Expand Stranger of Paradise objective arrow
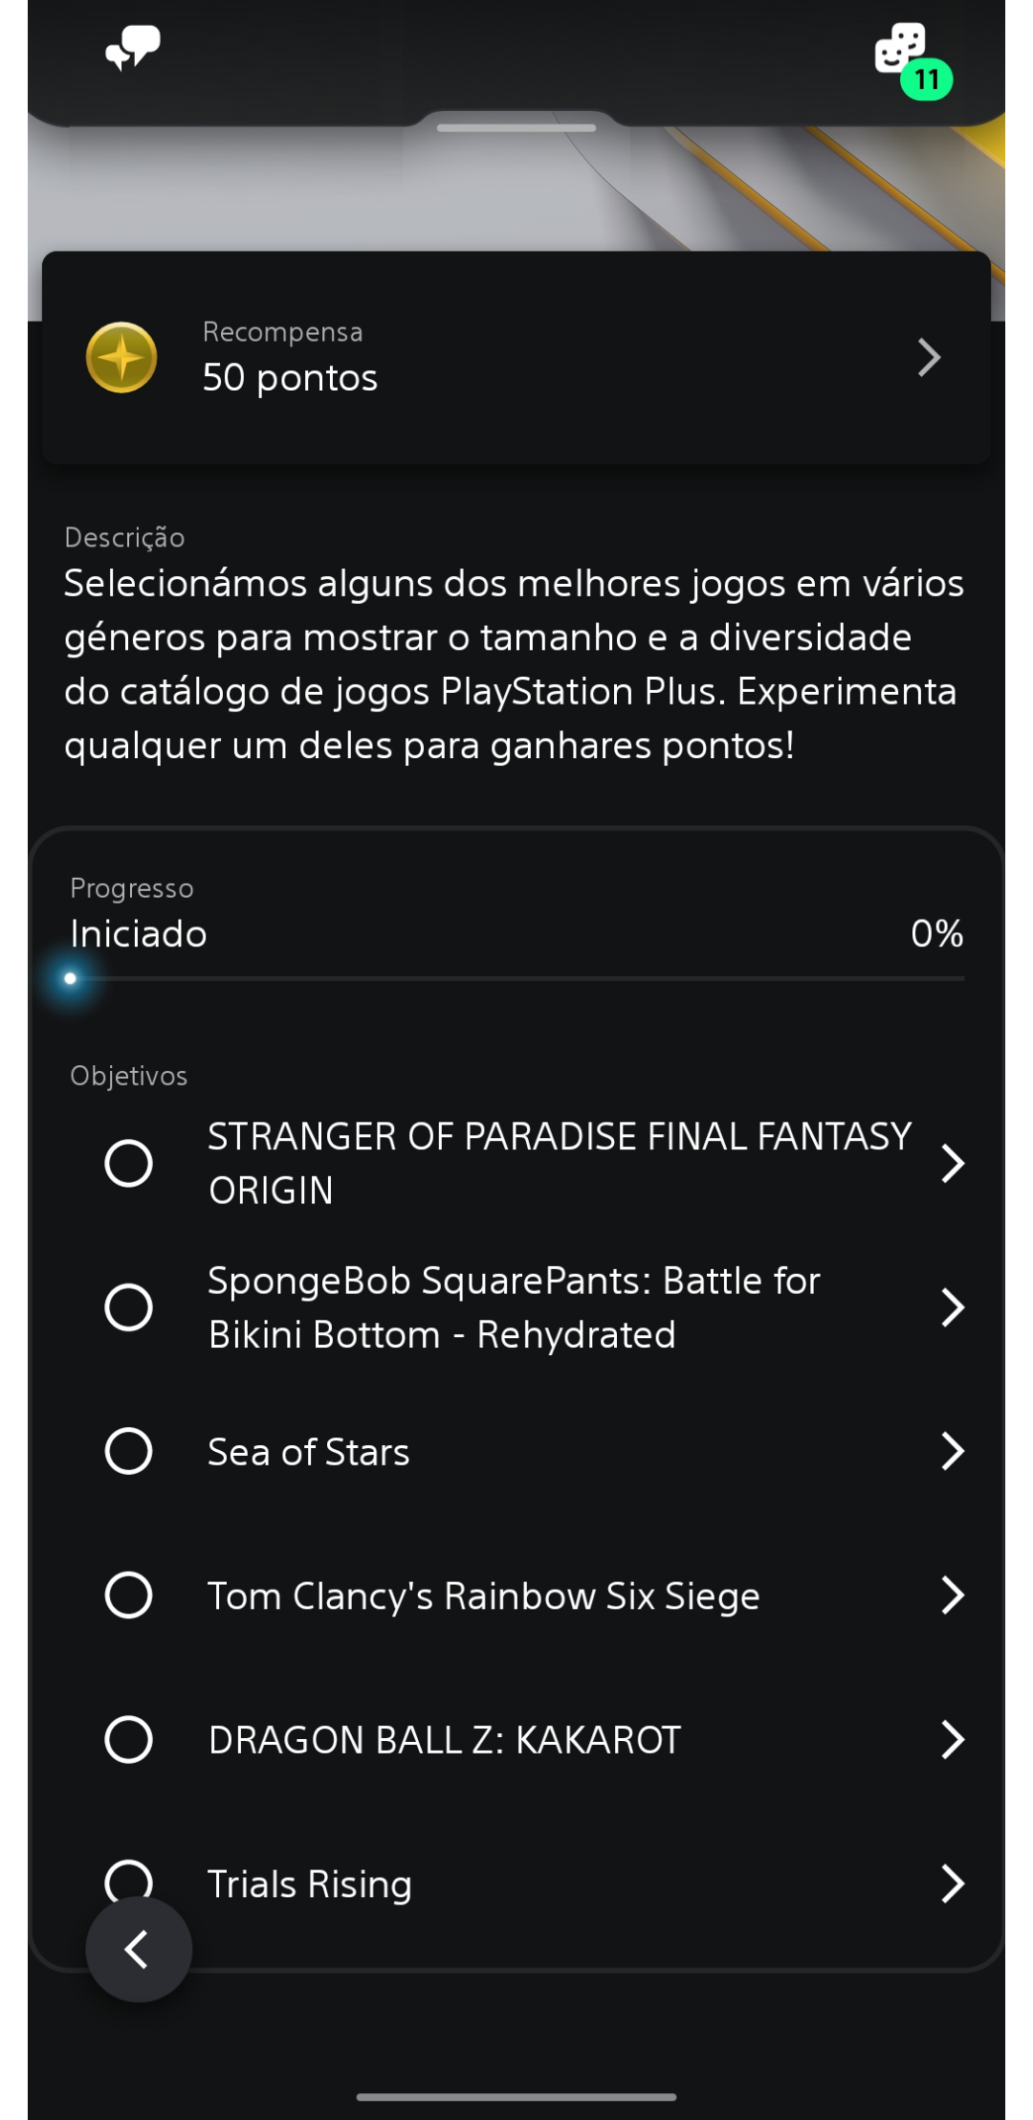 point(952,1163)
